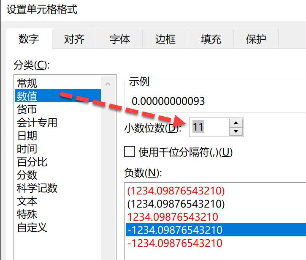Select red parenthesized (1234.09876543210) negative format

pyautogui.click(x=216, y=191)
